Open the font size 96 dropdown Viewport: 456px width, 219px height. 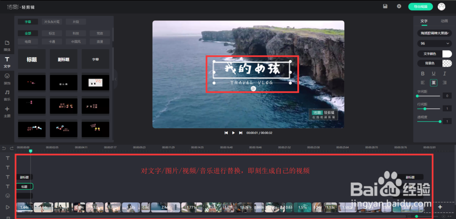pos(435,44)
